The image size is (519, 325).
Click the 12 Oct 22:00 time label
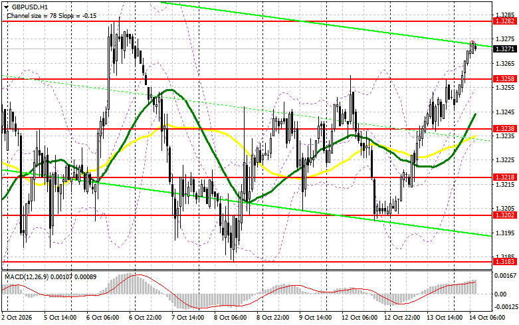tap(403, 318)
